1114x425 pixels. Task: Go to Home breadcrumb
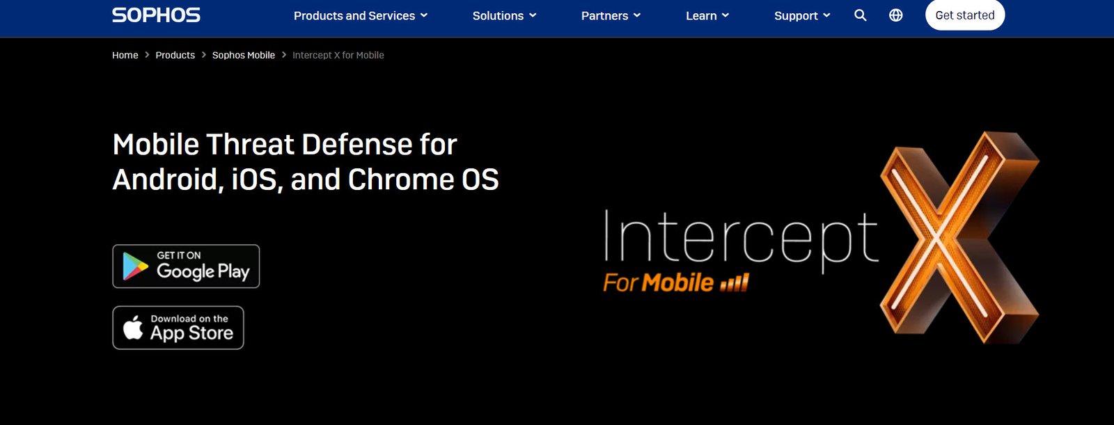click(125, 55)
